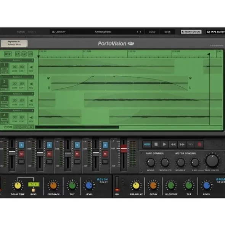Jump to locator L3
Image resolution: width=225 pixels, height=226 pixels.
point(30,54)
